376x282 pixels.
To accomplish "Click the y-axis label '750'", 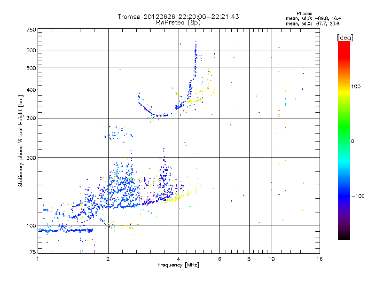I will tap(31, 30).
